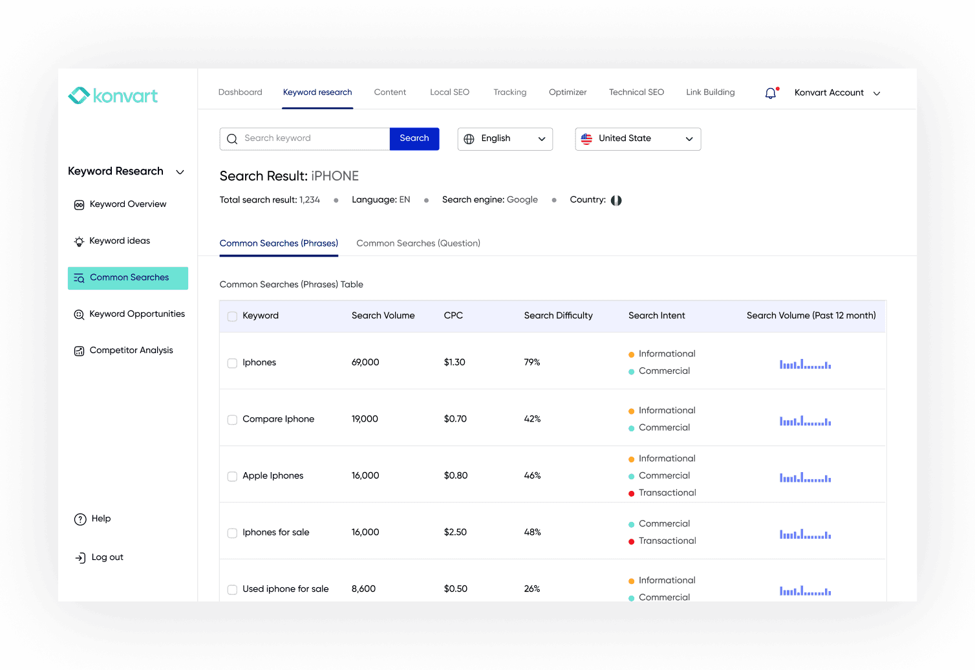Toggle the select-all Keyword header checkbox

pyautogui.click(x=232, y=316)
